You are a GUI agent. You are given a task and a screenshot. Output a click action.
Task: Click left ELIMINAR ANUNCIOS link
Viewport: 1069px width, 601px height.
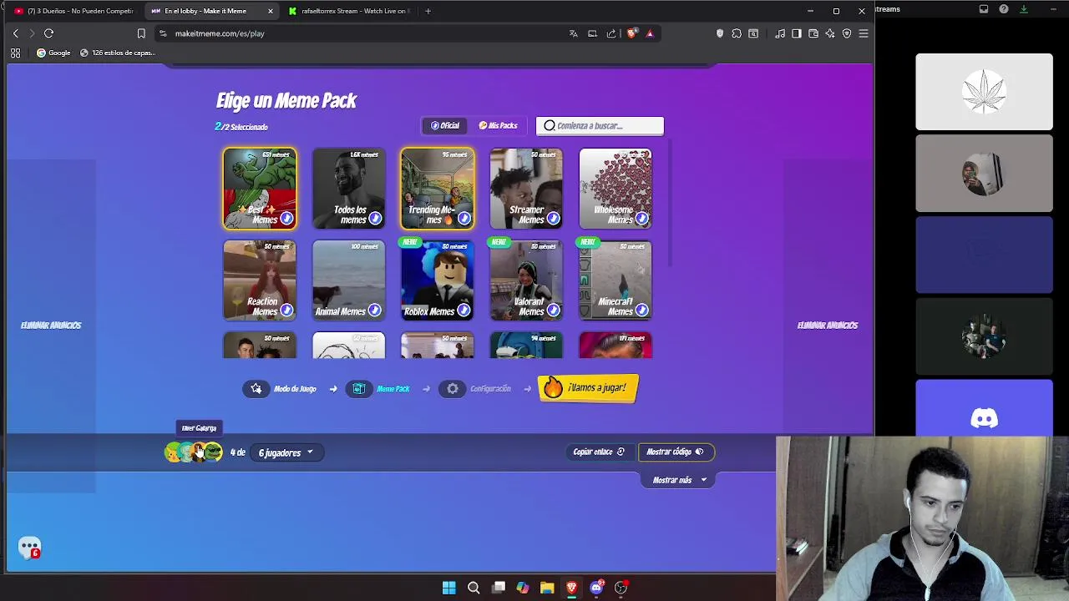click(51, 326)
